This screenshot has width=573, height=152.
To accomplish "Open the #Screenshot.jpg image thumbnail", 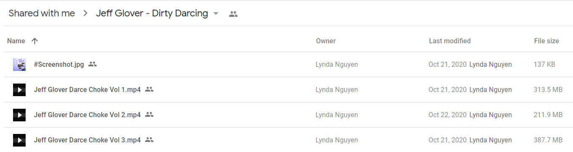I will tap(19, 65).
